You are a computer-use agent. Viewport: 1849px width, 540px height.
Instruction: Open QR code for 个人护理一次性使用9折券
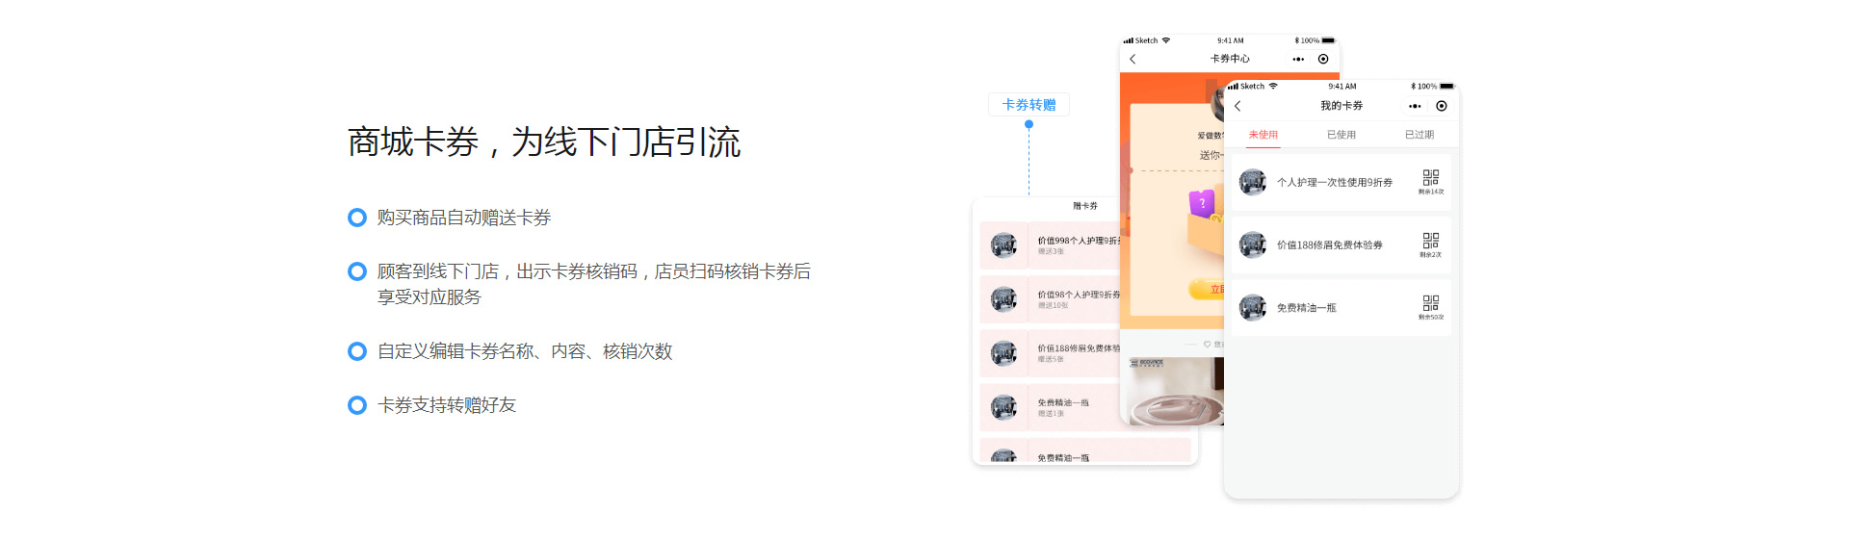coord(1431,178)
